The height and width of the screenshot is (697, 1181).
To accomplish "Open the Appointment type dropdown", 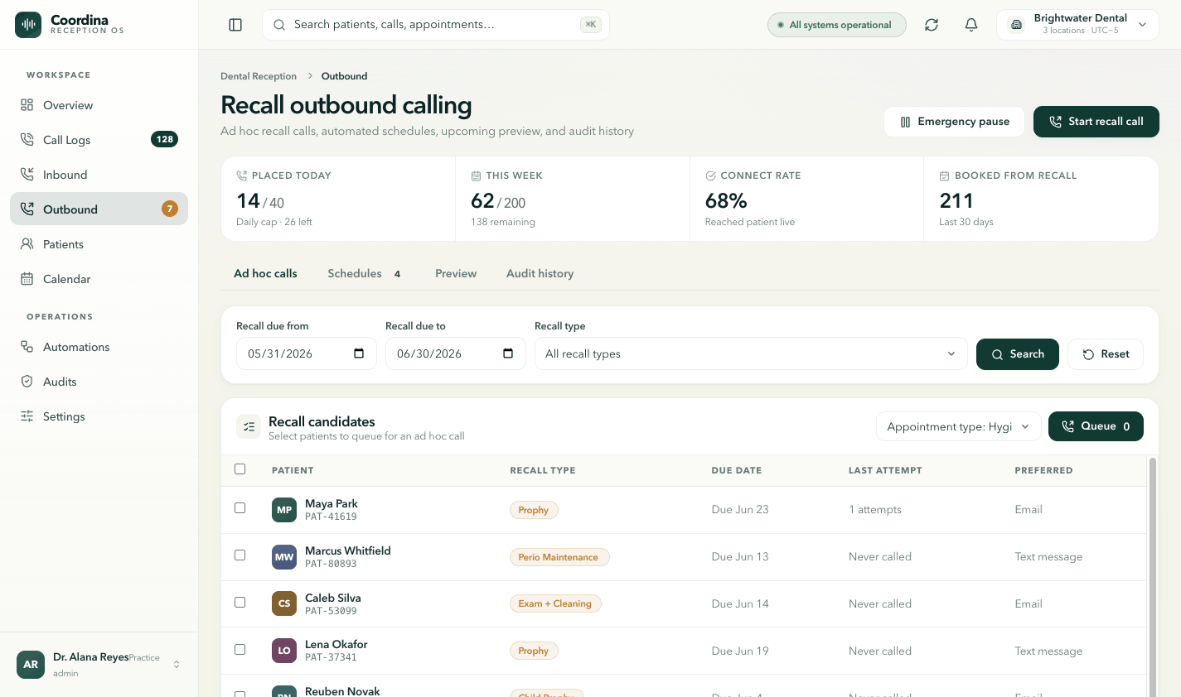I will click(x=958, y=427).
